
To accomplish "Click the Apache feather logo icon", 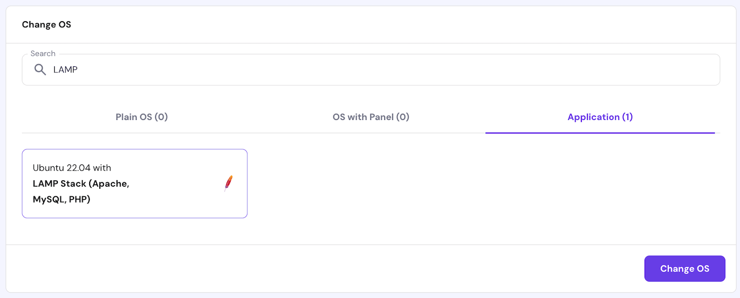I will pyautogui.click(x=229, y=183).
